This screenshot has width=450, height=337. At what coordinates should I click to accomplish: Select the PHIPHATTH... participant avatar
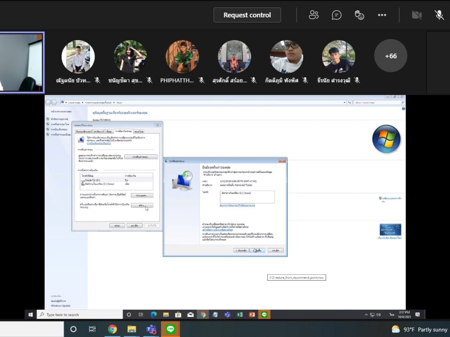tap(182, 57)
